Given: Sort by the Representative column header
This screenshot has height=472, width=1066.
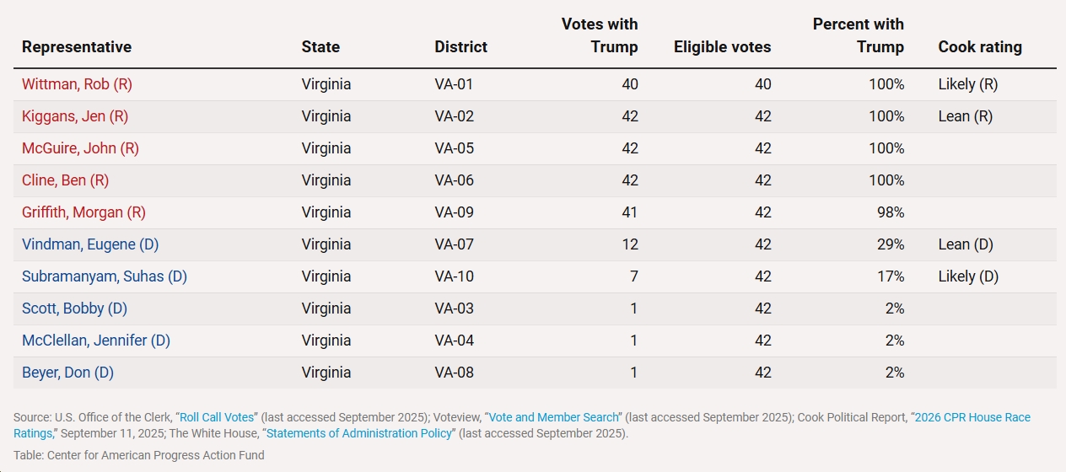Looking at the screenshot, I should click(x=77, y=47).
